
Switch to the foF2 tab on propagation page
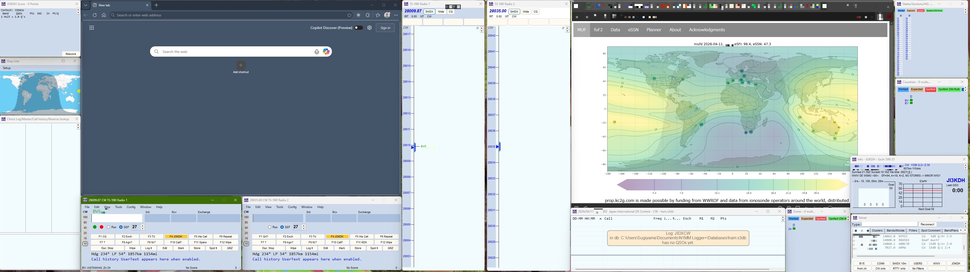click(x=598, y=30)
